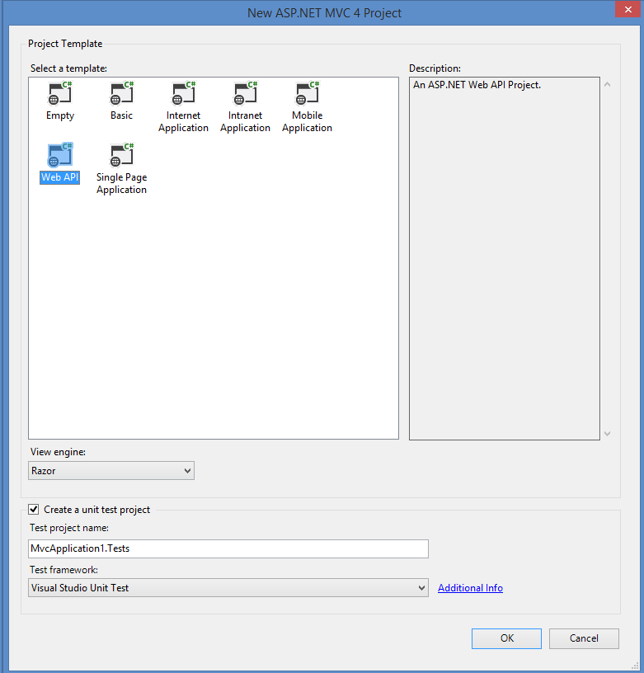Choose the Intranet Application template icon
644x673 pixels.
click(x=246, y=93)
